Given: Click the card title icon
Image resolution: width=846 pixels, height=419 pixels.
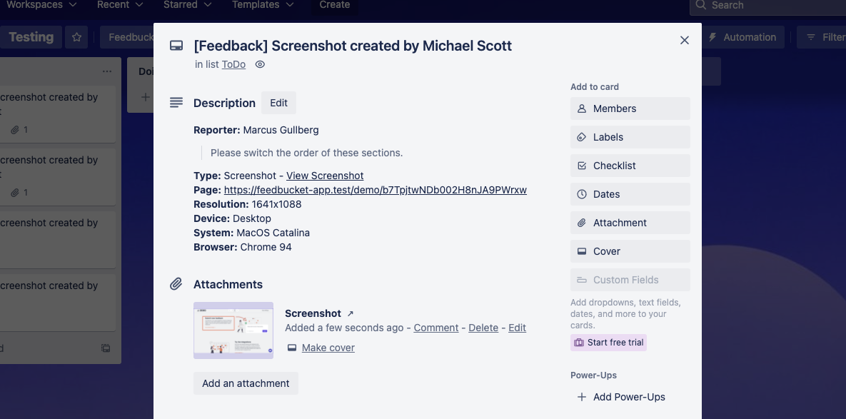Looking at the screenshot, I should [x=176, y=46].
